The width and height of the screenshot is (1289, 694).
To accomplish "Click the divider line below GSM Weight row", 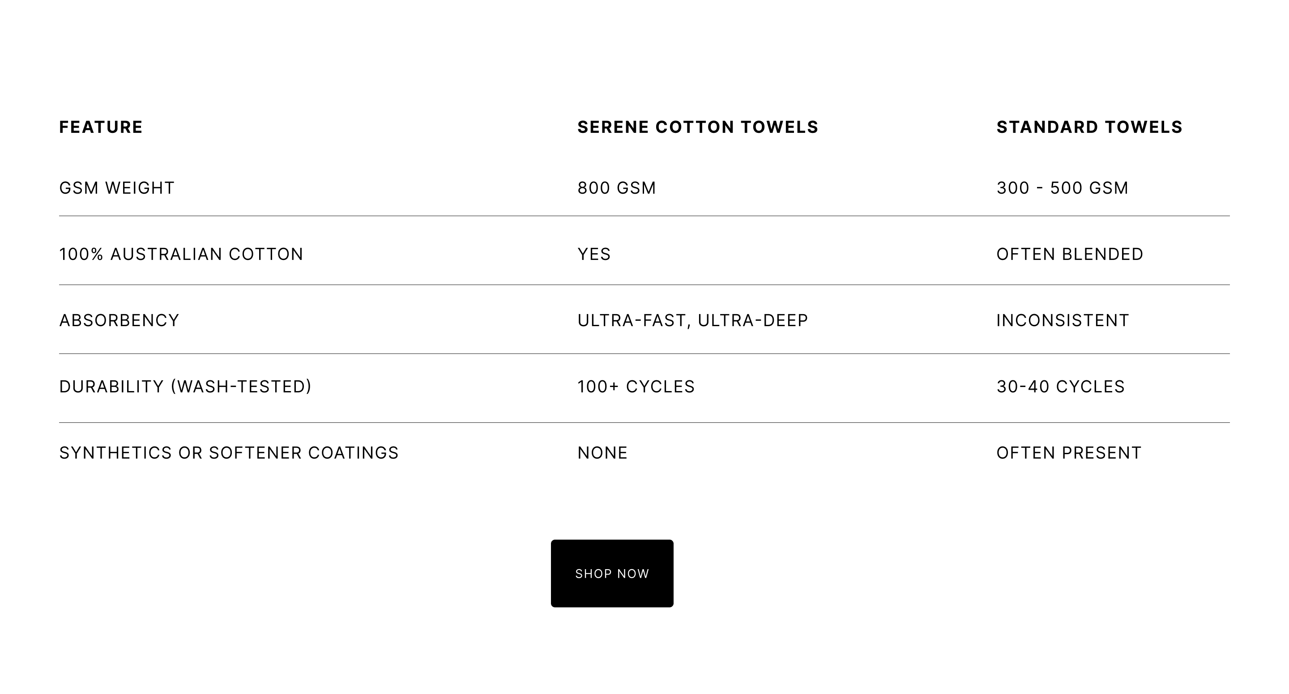I will (644, 216).
